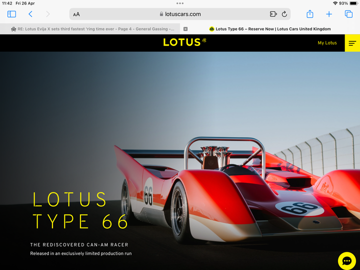Click the yellow LOTUS logo
The width and height of the screenshot is (360, 270).
pyautogui.click(x=184, y=42)
